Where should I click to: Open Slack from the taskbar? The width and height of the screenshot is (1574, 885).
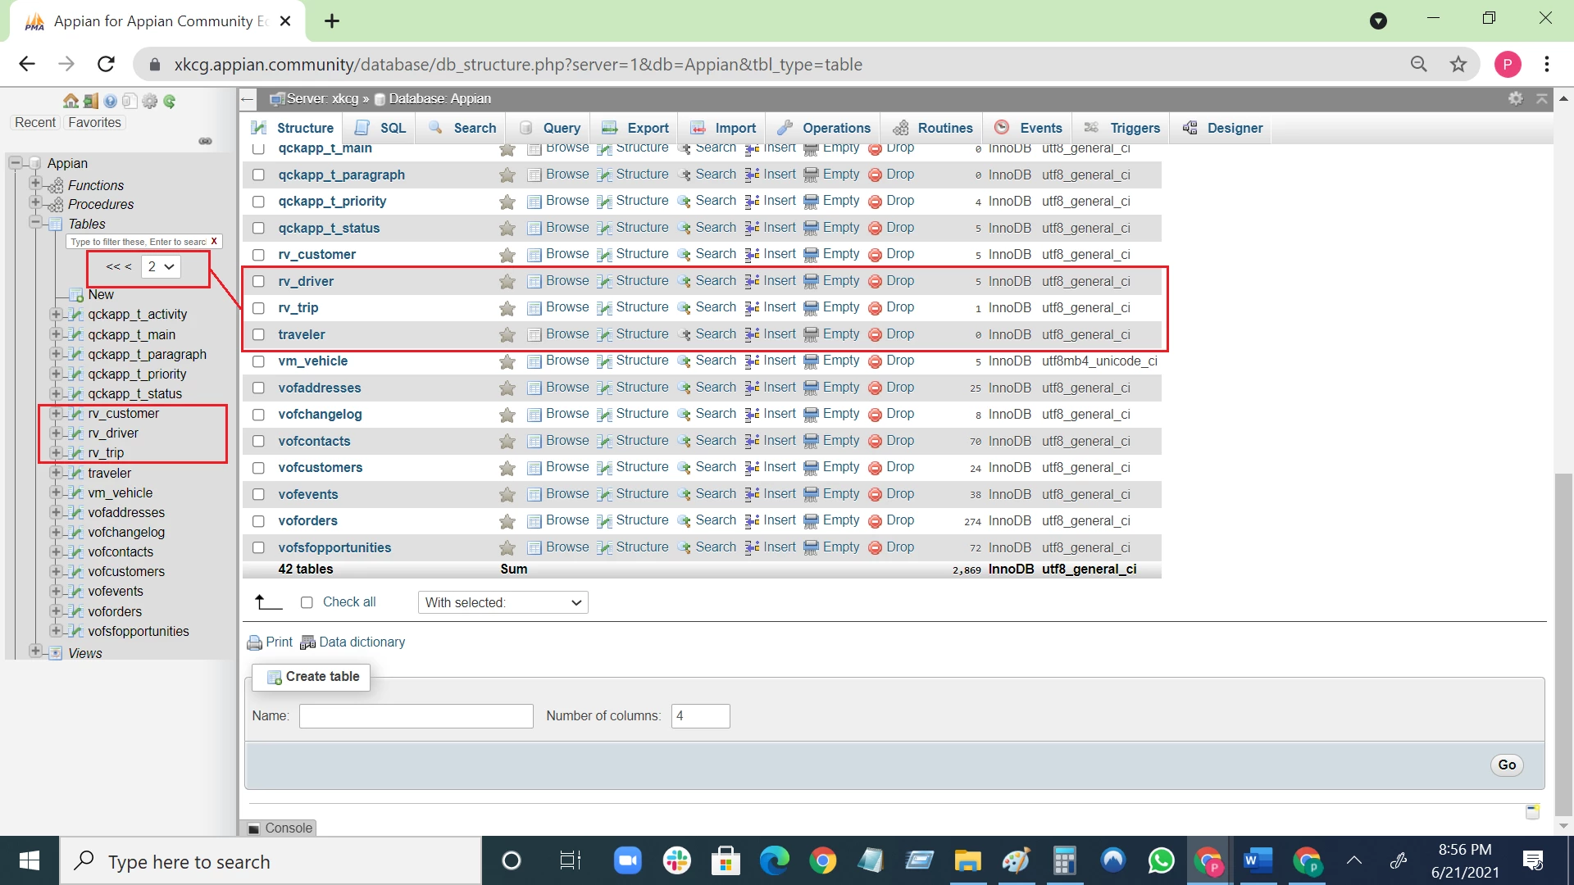pyautogui.click(x=677, y=860)
